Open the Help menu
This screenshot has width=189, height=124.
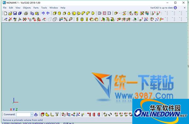tap(63, 8)
